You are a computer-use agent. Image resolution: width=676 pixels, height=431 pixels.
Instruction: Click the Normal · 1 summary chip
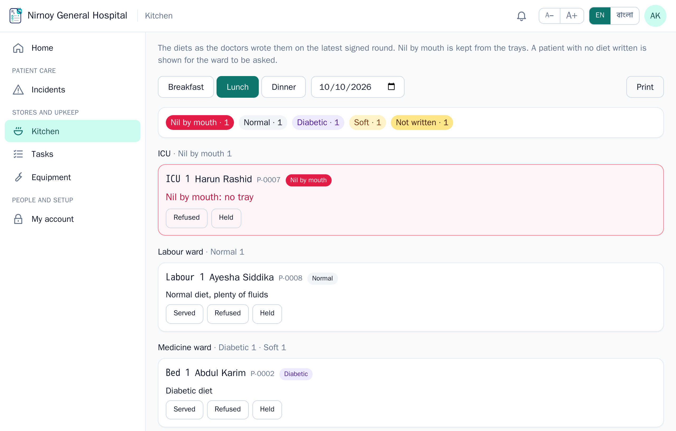[263, 123]
